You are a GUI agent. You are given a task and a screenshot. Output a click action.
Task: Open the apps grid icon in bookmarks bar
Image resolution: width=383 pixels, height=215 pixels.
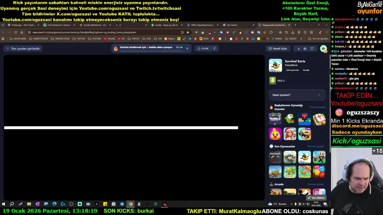tap(3, 39)
